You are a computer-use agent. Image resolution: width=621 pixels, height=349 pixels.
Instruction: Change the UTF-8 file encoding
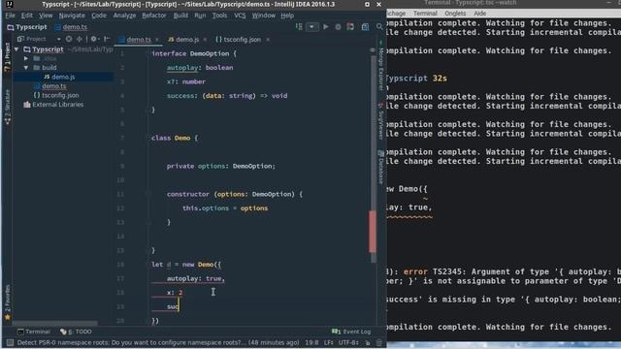pos(348,342)
